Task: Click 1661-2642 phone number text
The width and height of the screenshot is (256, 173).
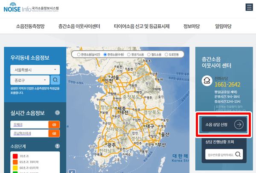Action: pyautogui.click(x=227, y=84)
